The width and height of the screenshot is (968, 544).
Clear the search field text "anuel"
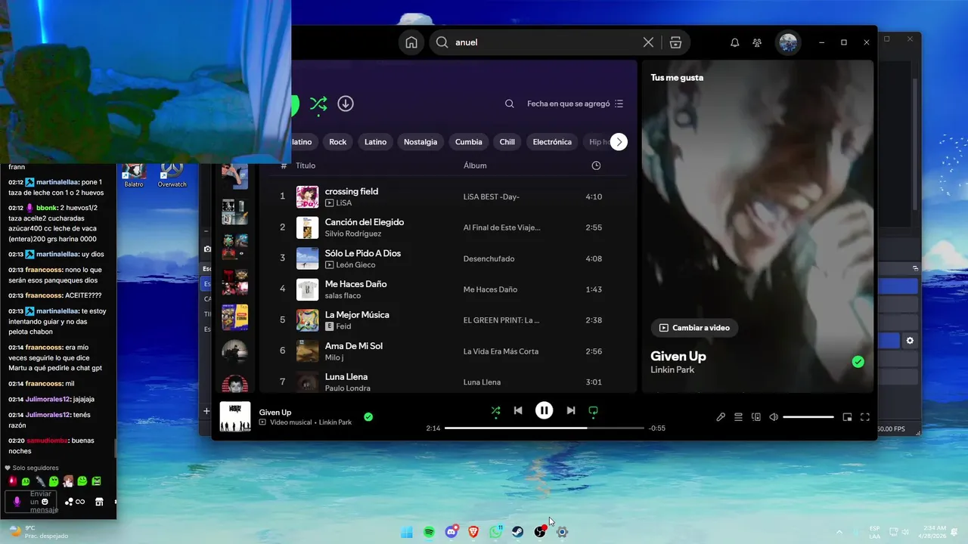click(648, 42)
